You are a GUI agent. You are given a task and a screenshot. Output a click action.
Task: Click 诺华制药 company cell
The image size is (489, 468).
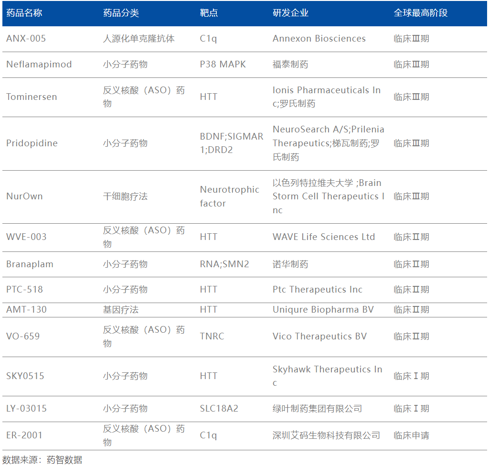[290, 264]
